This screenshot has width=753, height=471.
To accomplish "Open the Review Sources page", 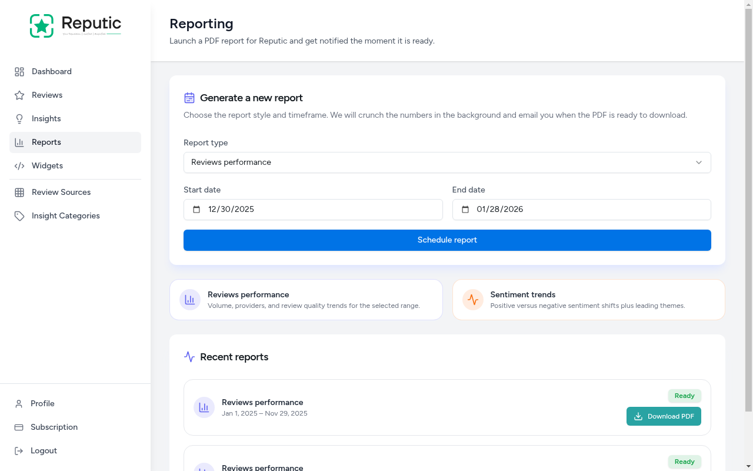I will coord(61,192).
